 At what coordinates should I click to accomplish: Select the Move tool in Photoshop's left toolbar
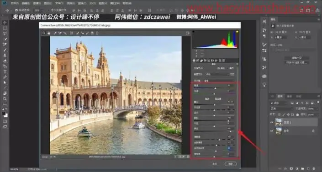click(5, 23)
